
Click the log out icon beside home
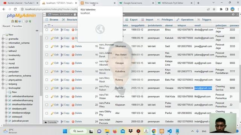pos(16,21)
